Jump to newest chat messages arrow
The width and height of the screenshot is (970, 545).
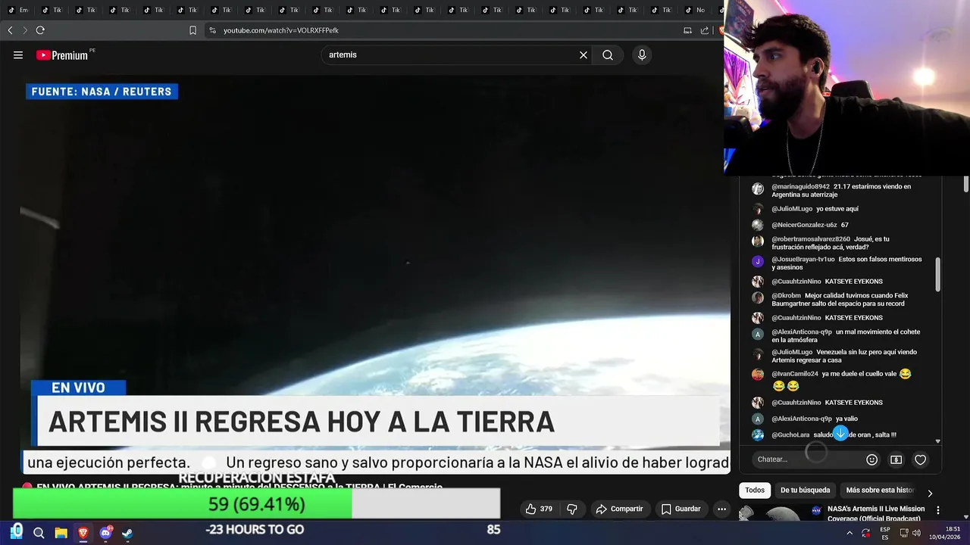pyautogui.click(x=840, y=433)
